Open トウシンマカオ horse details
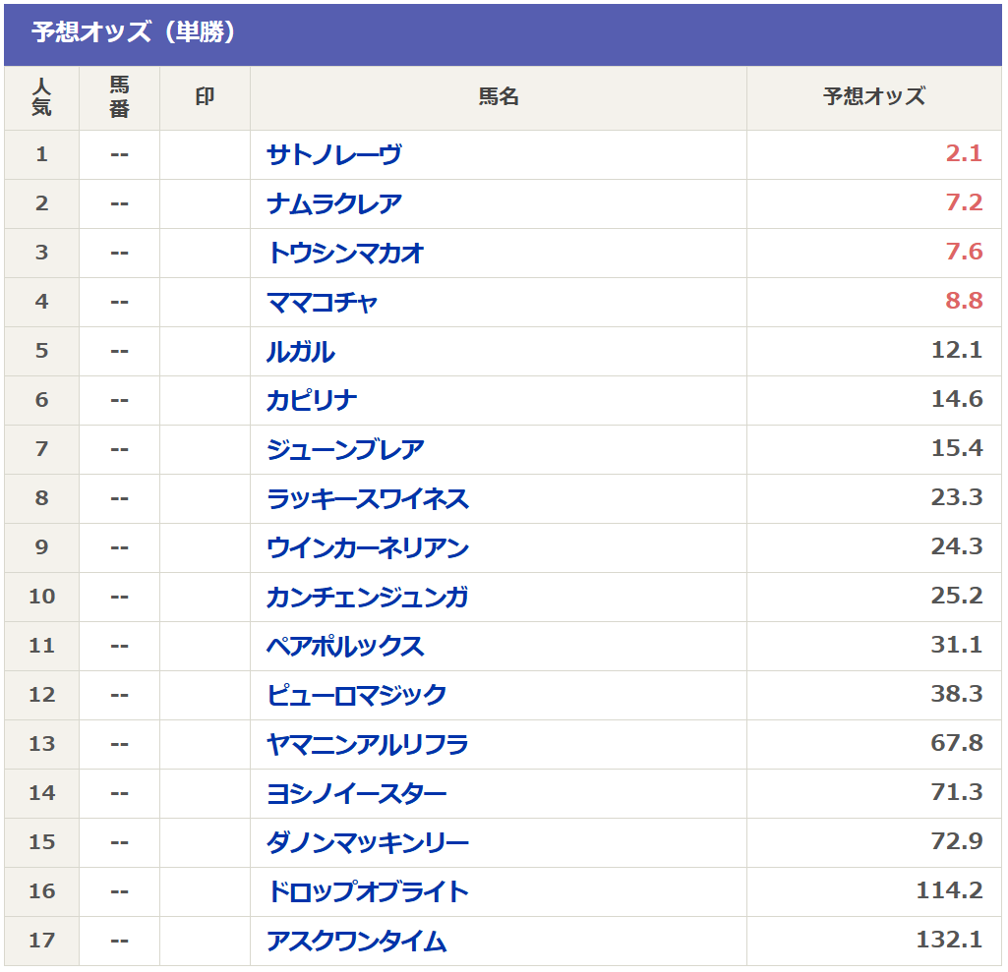1008x972 pixels. coord(345,253)
